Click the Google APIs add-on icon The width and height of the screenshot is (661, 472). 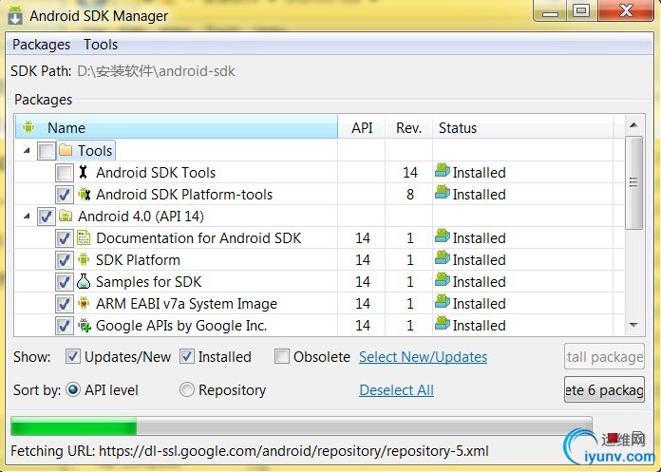84,326
